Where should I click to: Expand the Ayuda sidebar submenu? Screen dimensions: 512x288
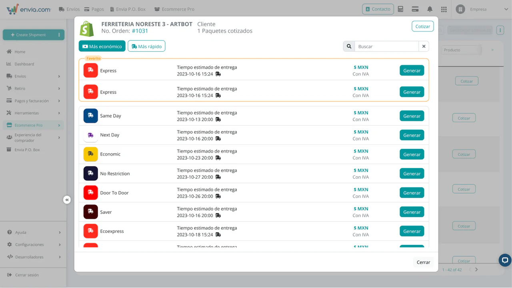point(60,232)
